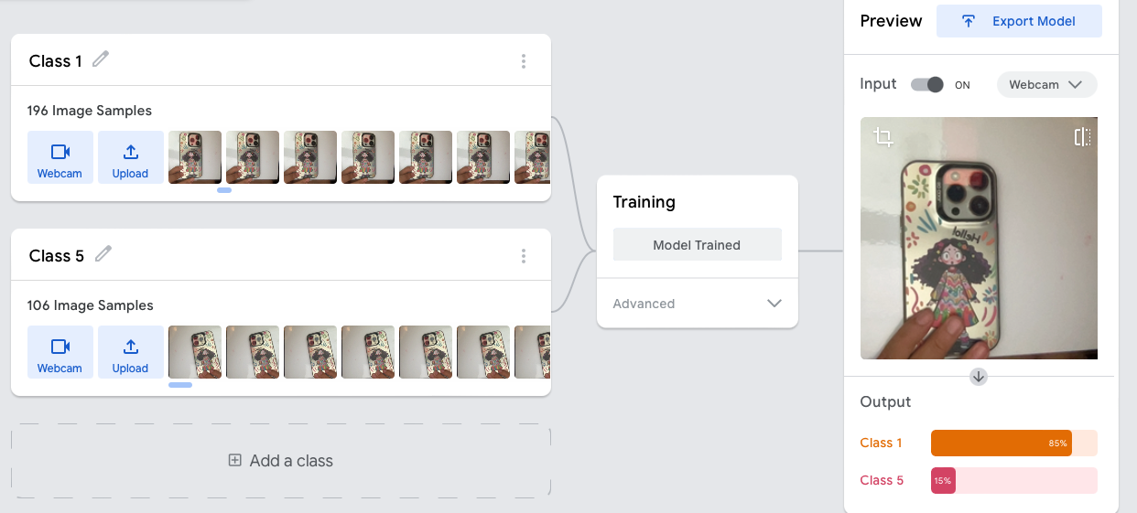Click the down arrow below webcam preview
The height and width of the screenshot is (513, 1137).
[x=979, y=377]
